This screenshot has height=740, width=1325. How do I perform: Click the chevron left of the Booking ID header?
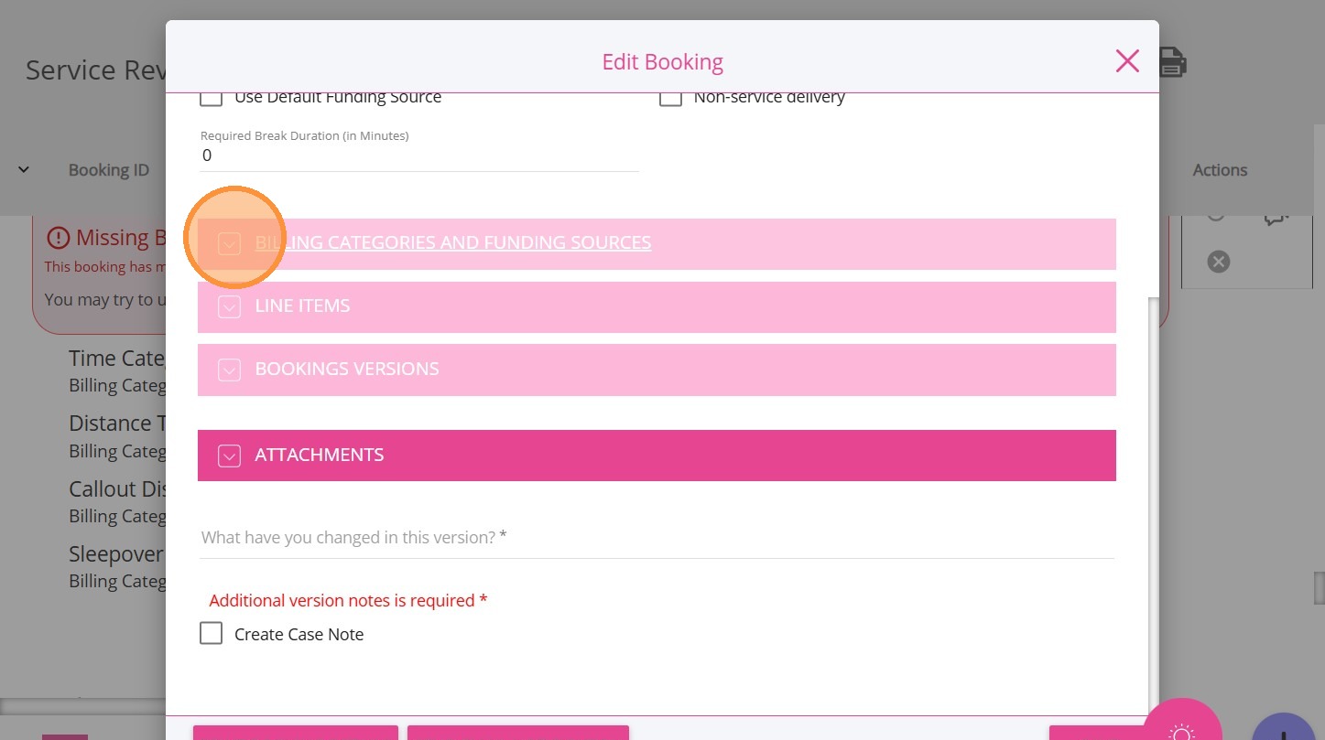24,169
